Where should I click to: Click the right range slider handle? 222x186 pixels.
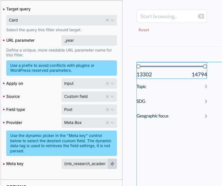[205, 66]
